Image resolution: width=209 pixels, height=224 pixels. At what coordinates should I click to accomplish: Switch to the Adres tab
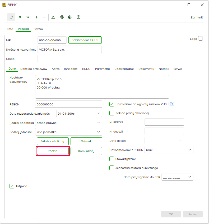tap(55, 69)
